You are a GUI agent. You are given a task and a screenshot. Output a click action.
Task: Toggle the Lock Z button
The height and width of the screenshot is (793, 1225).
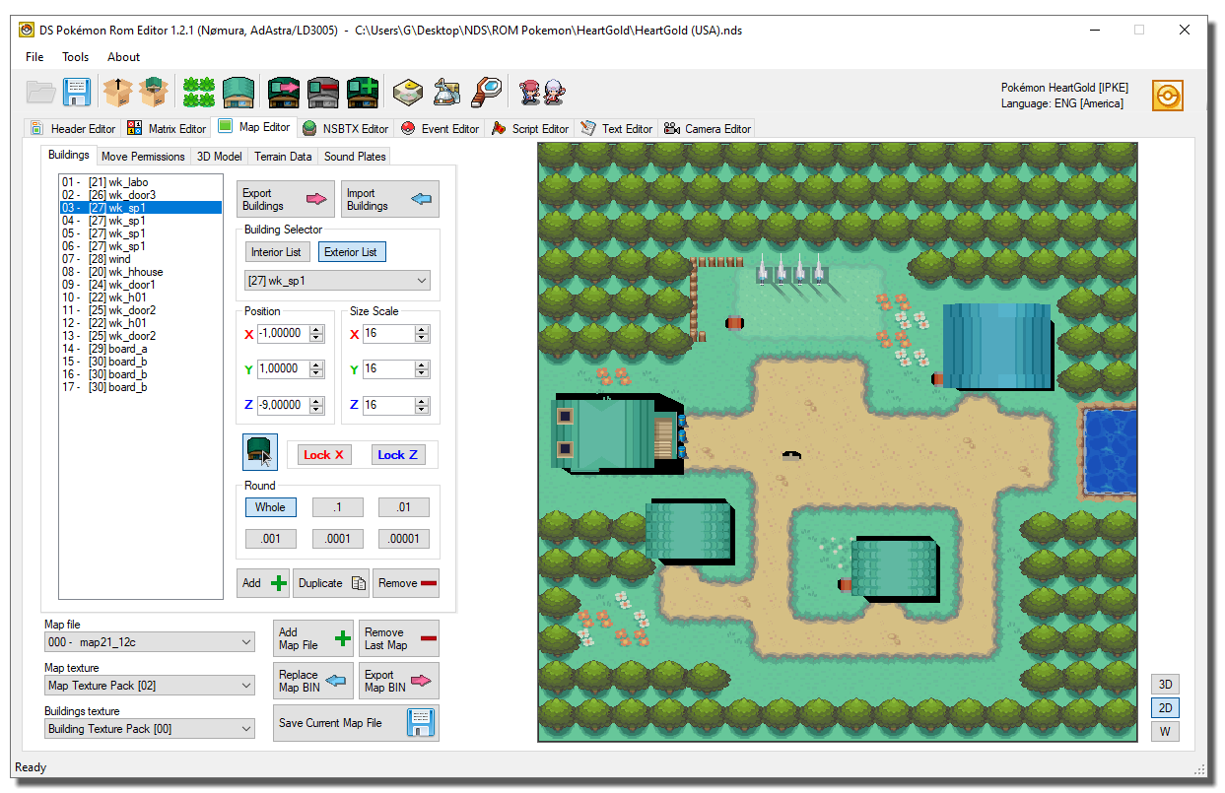click(398, 454)
